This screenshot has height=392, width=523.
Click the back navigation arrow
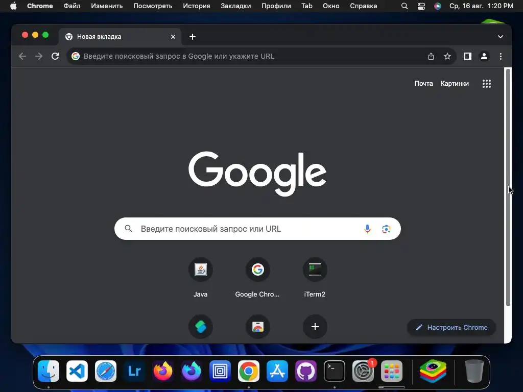pos(22,56)
